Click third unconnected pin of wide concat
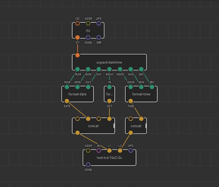 tap(99, 119)
